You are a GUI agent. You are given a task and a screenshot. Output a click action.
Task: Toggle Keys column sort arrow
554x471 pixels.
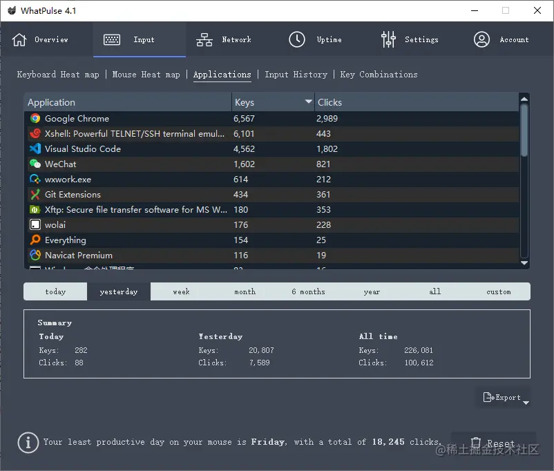click(x=309, y=102)
